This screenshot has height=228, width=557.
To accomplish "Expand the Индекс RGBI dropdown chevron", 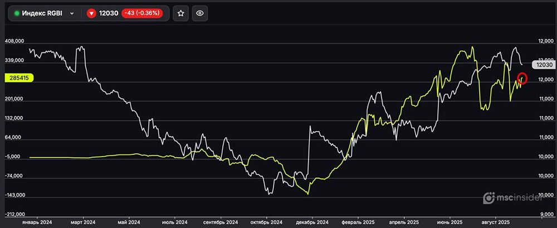I will coord(72,13).
